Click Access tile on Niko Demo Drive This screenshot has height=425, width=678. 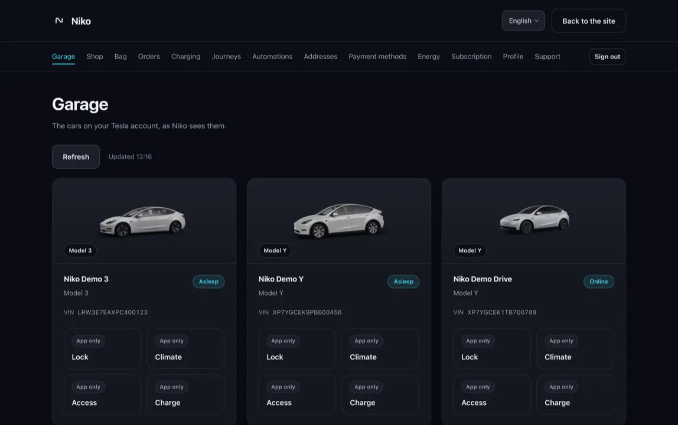click(492, 395)
